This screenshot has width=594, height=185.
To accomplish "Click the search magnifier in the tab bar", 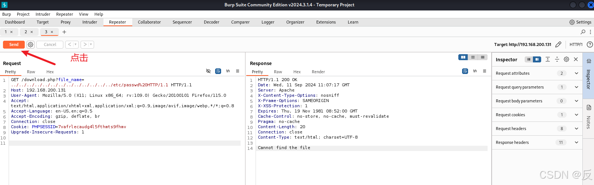I will tap(583, 32).
